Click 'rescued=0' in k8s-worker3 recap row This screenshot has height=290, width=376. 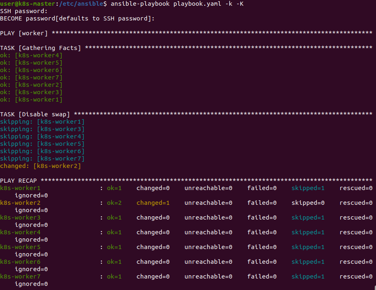tap(356, 217)
